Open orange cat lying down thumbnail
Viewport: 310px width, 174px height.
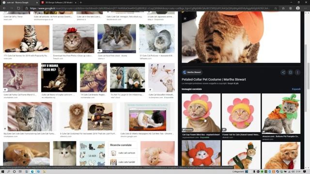pyautogui.click(x=26, y=154)
